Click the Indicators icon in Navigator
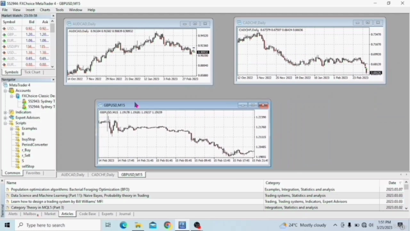Image resolution: width=410 pixels, height=231 pixels. 12,112
